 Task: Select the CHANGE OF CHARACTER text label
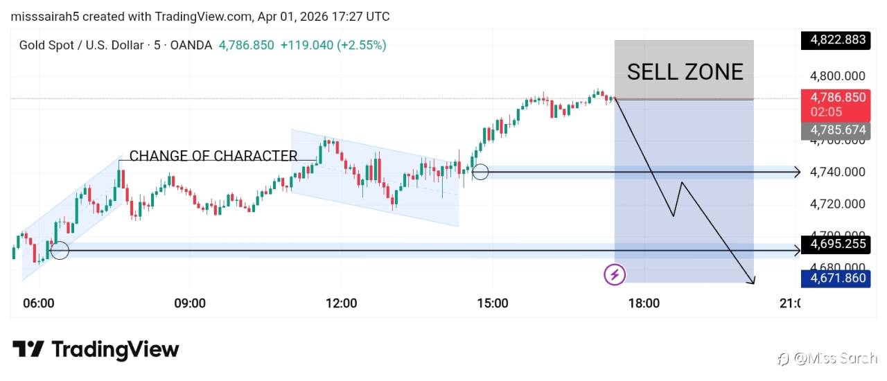click(213, 156)
